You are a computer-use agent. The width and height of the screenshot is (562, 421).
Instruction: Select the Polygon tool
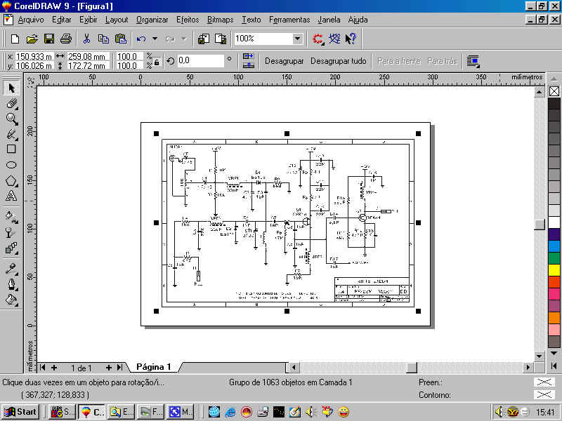coord(11,180)
